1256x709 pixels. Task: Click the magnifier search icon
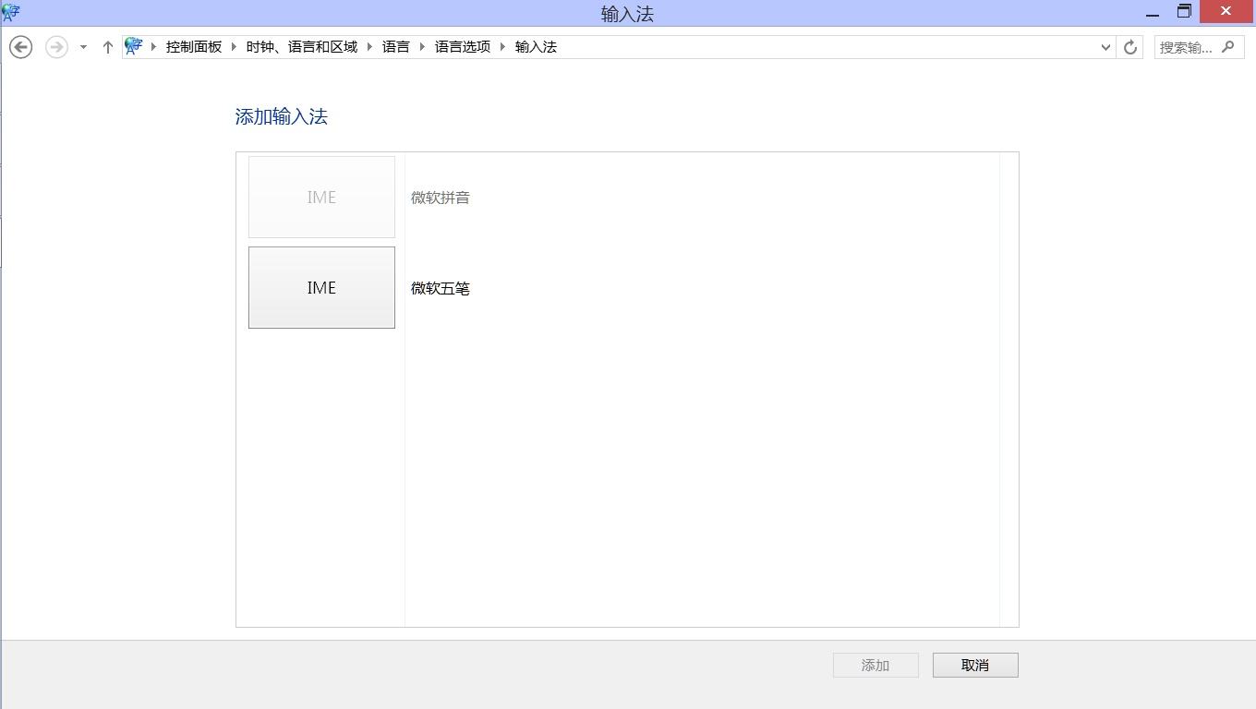(1228, 47)
